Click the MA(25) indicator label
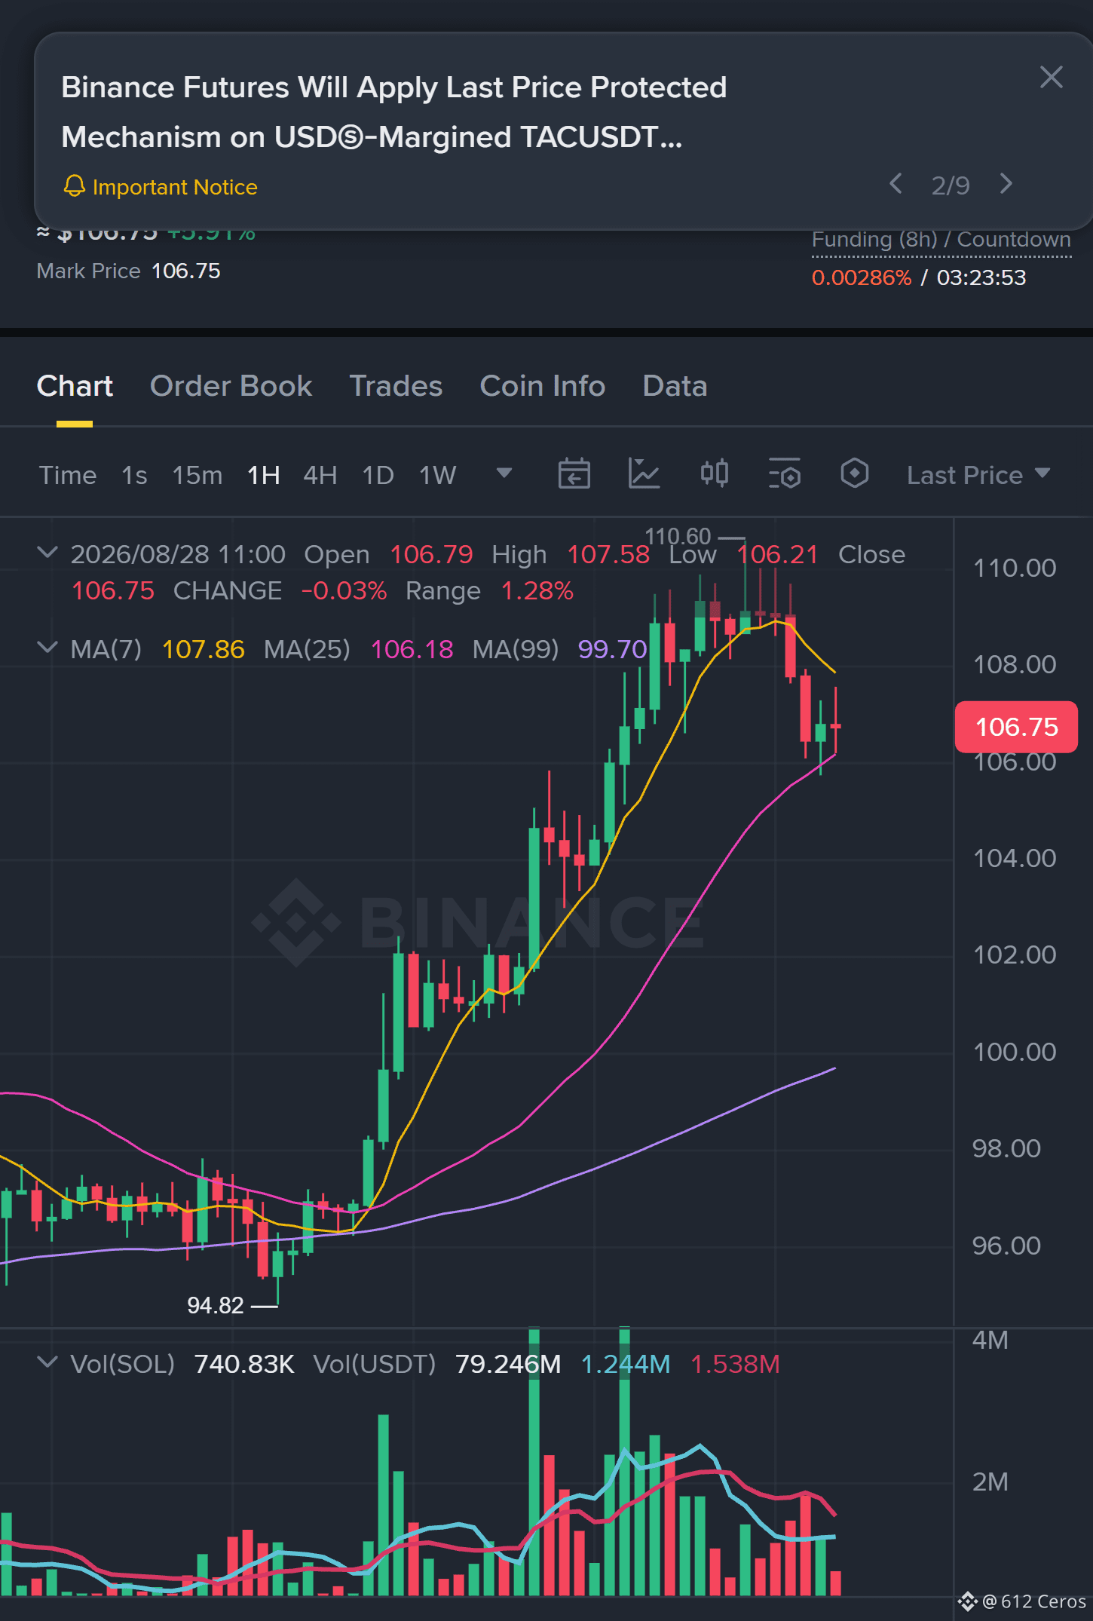This screenshot has width=1093, height=1621. tap(307, 649)
